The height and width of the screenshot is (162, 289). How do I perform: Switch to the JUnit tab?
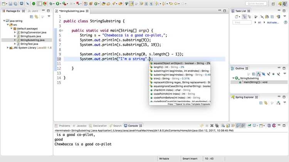tap(33, 11)
